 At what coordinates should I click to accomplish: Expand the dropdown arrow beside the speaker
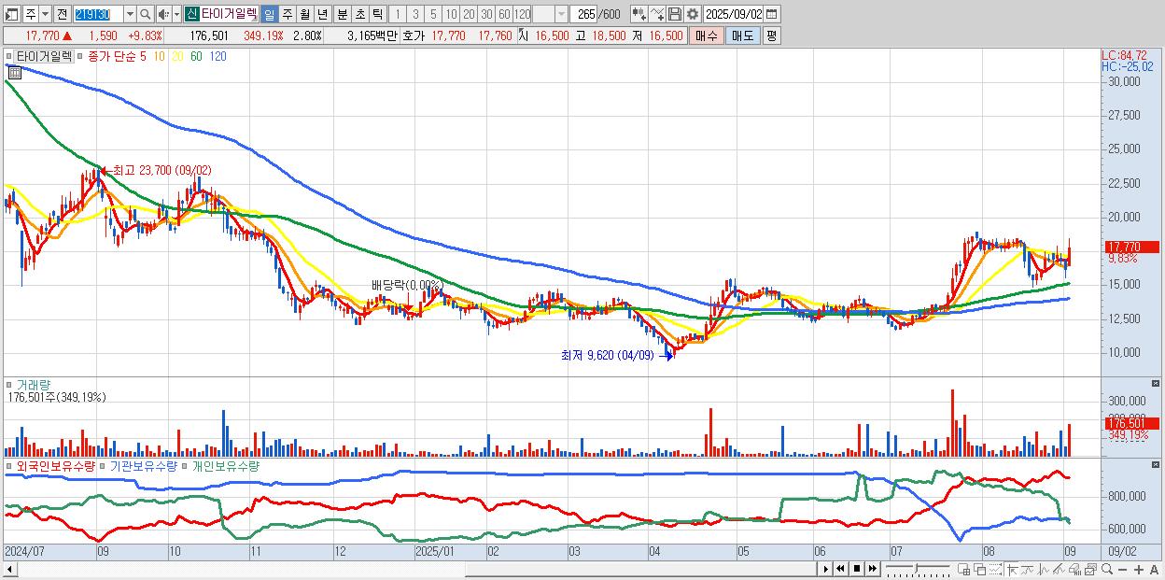[176, 14]
